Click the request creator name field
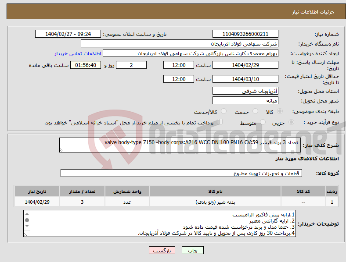 click(191, 53)
